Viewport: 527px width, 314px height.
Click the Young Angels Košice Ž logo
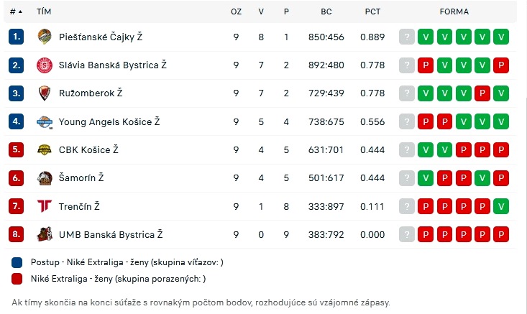pos(45,121)
